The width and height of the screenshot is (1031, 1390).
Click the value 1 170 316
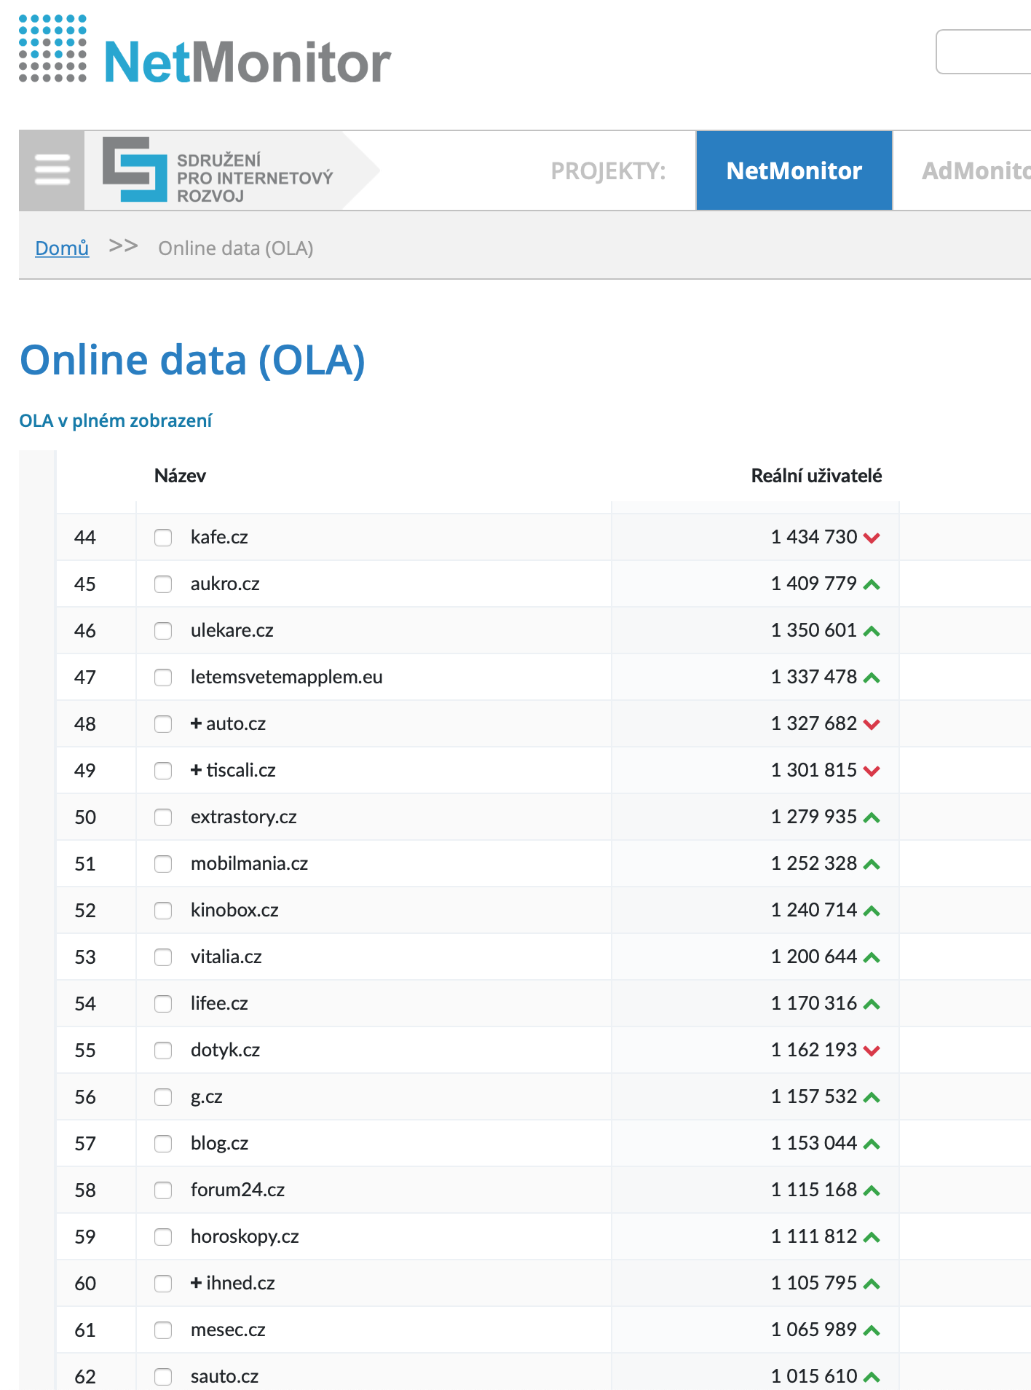pyautogui.click(x=814, y=1003)
